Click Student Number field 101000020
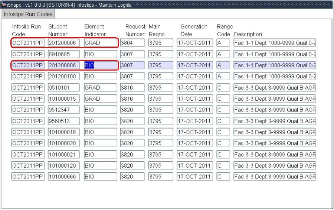Screen dimensions: 334x210 pos(63,143)
